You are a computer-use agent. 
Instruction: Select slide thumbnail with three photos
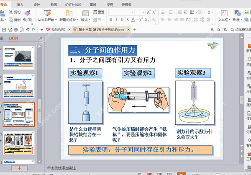(x=19, y=143)
